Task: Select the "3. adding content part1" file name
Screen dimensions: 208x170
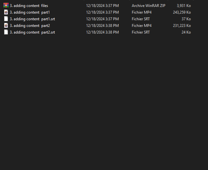Action: click(30, 12)
